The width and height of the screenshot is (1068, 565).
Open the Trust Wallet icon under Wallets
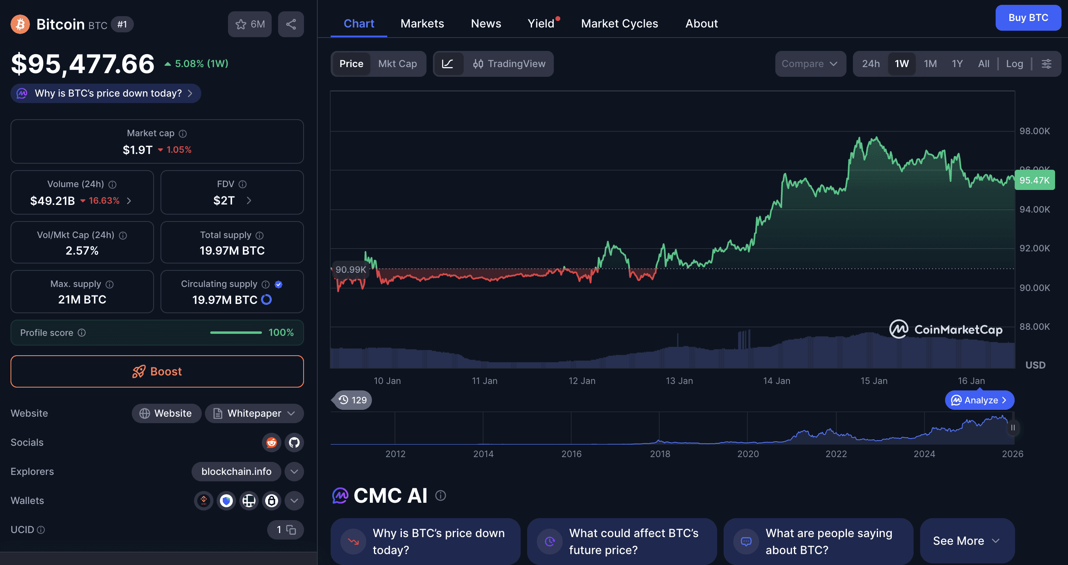(x=226, y=501)
